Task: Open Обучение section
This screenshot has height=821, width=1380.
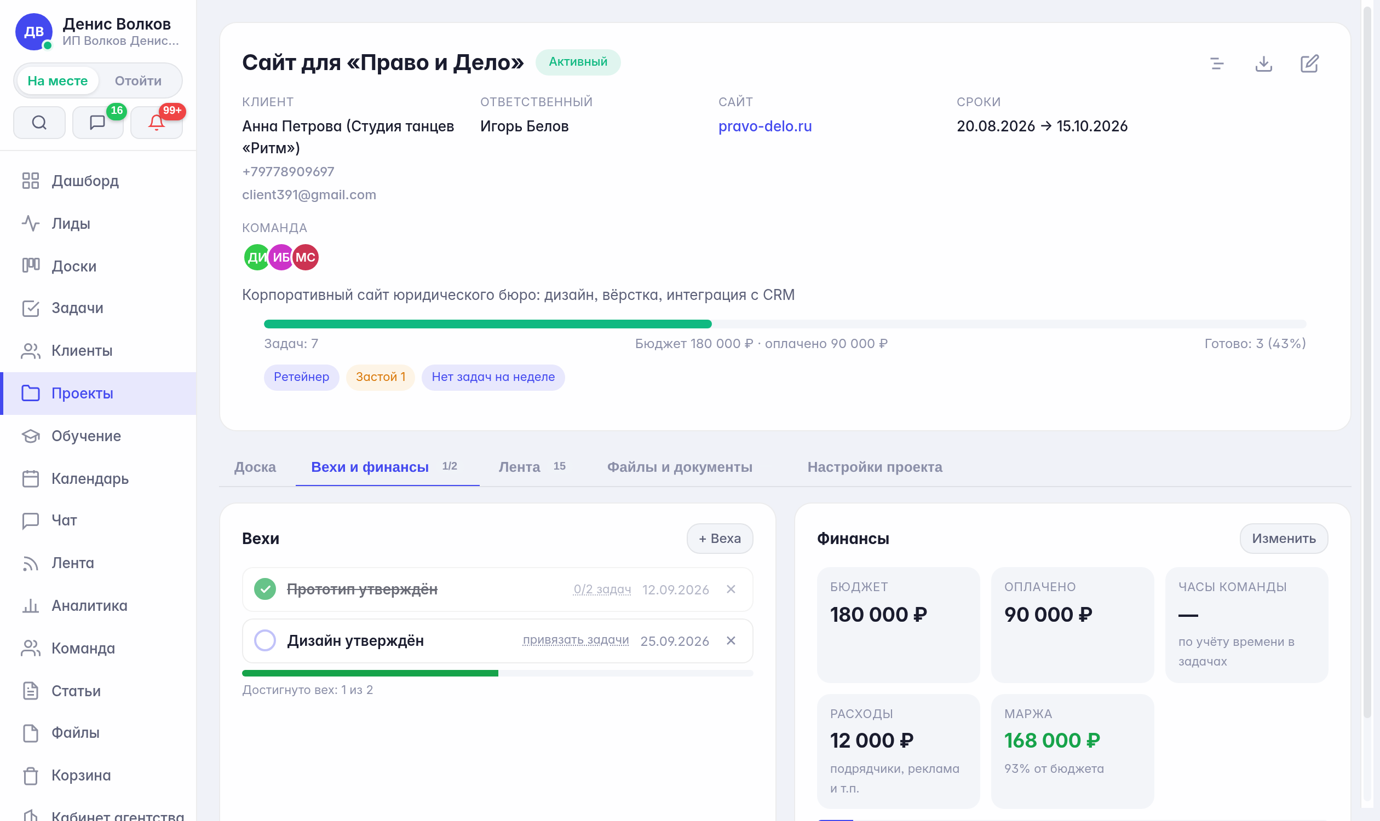Action: point(98,436)
